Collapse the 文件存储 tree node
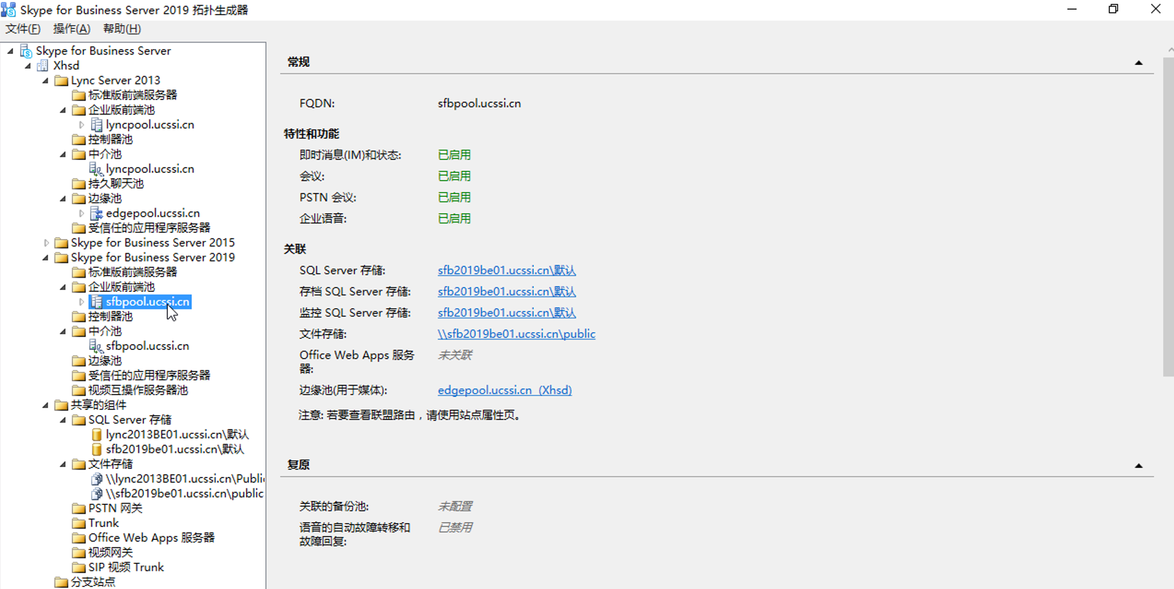This screenshot has height=589, width=1174. pos(63,464)
